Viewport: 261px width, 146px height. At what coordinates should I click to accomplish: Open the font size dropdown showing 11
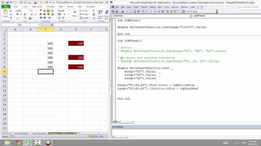36,11
